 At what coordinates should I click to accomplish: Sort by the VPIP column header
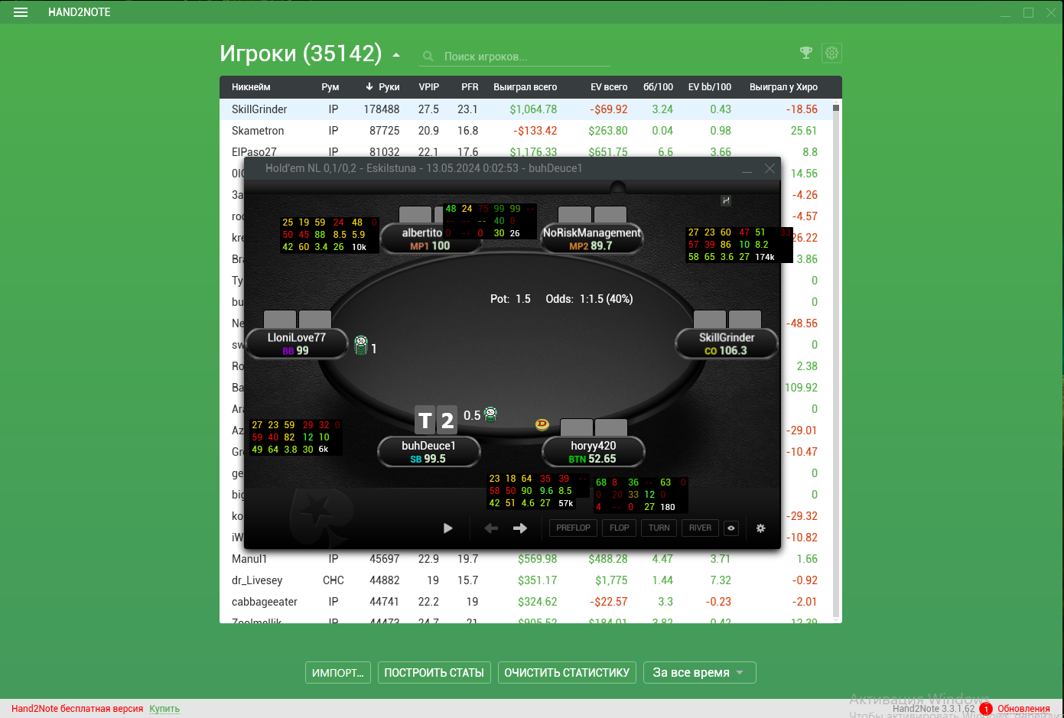429,87
